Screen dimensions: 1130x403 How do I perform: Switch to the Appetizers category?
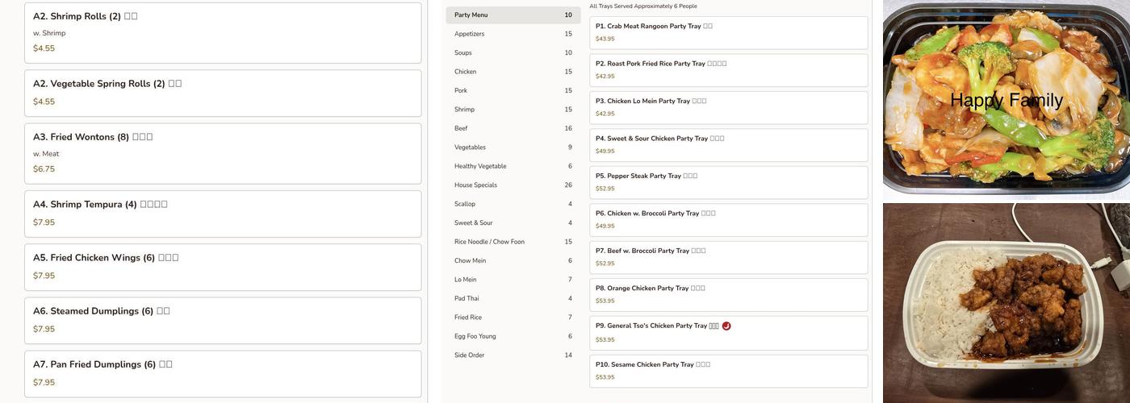coord(513,34)
